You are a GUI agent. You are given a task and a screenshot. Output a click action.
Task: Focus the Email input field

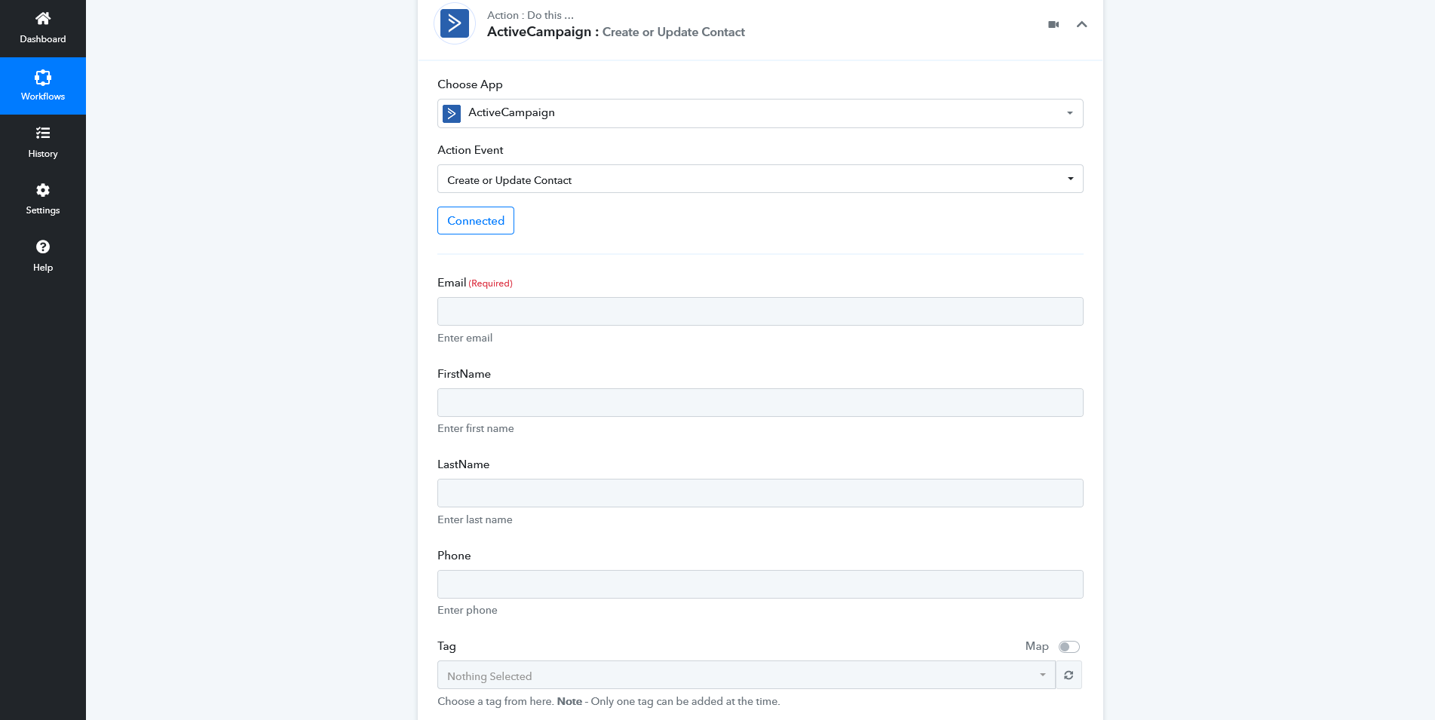tap(760, 311)
